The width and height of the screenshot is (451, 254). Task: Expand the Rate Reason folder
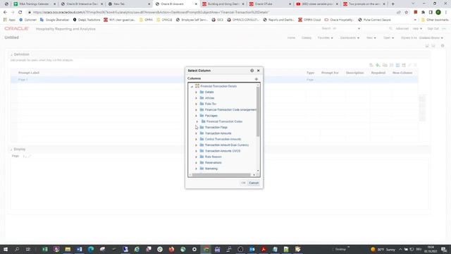coord(197,157)
